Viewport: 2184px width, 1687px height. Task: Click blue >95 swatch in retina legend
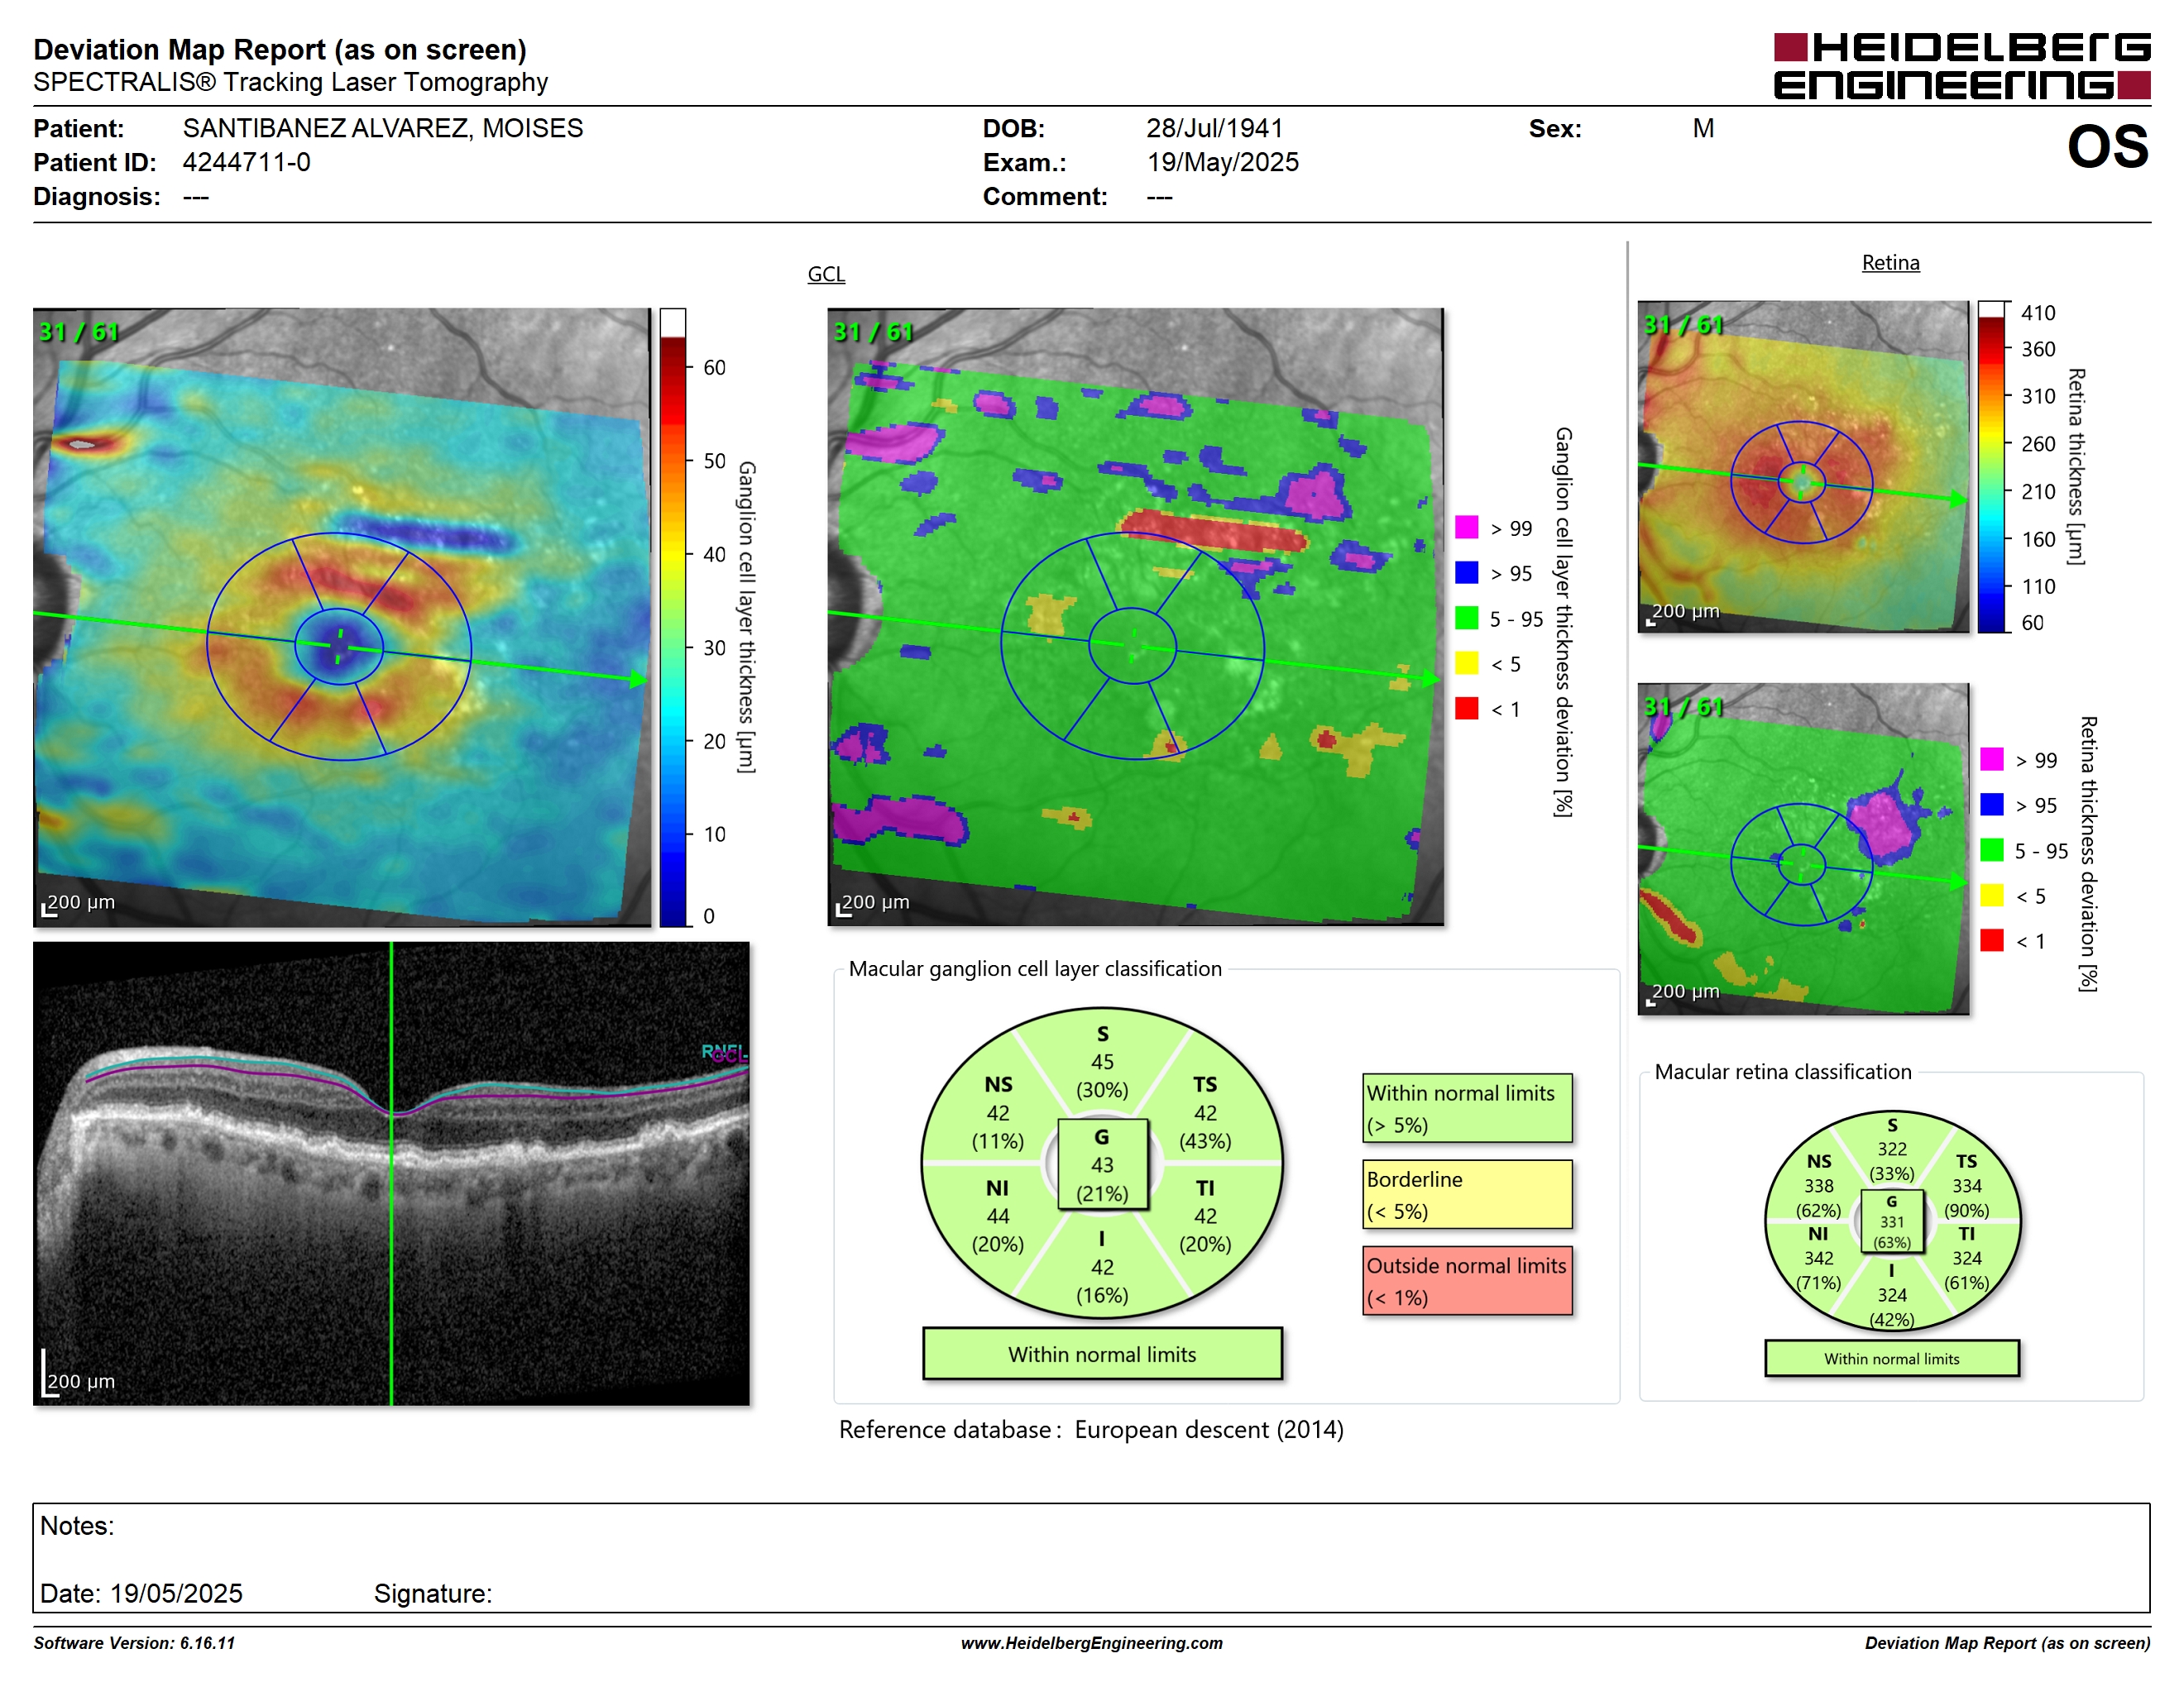[1991, 804]
